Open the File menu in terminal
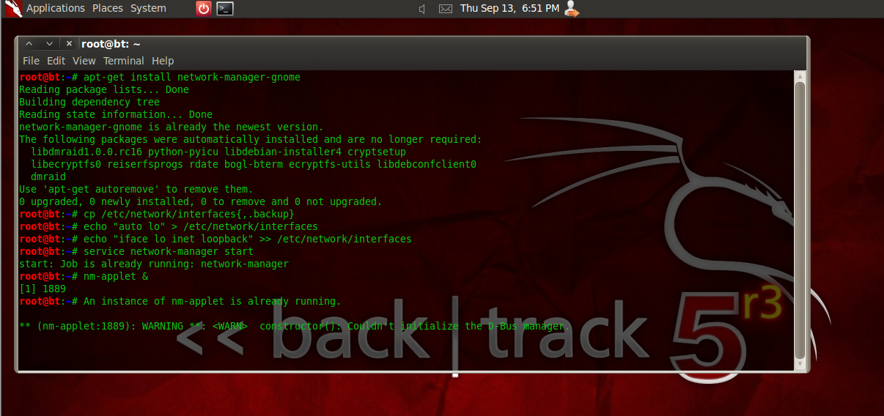Image resolution: width=884 pixels, height=416 pixels. coord(31,61)
